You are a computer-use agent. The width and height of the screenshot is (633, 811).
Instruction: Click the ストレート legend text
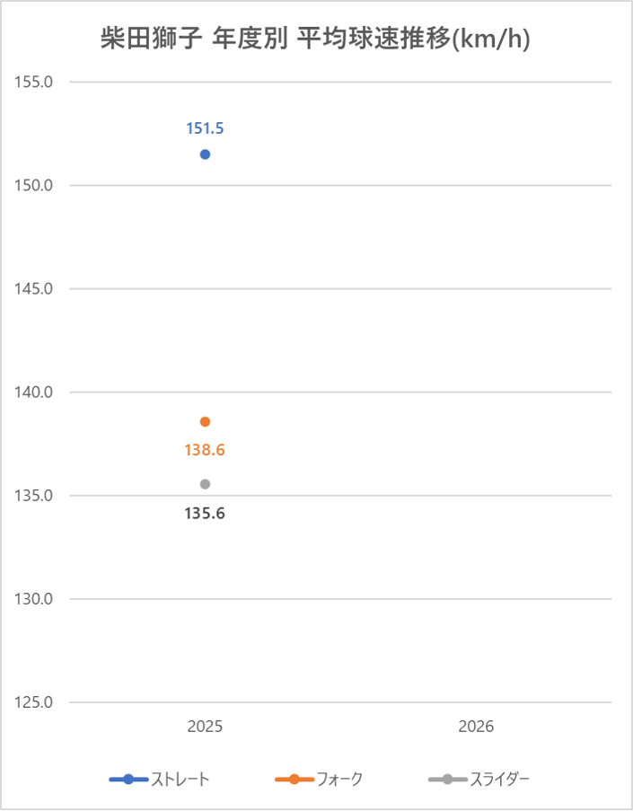point(180,780)
